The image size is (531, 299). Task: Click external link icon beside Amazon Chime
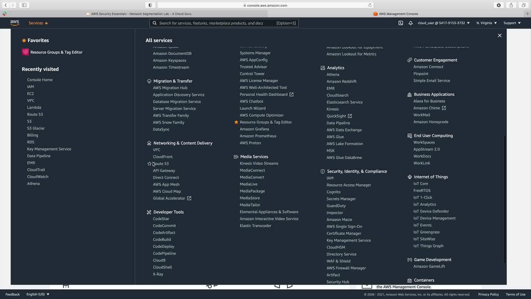443,108
